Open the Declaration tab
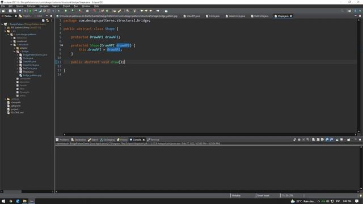The image size is (363, 204). tap(79, 140)
